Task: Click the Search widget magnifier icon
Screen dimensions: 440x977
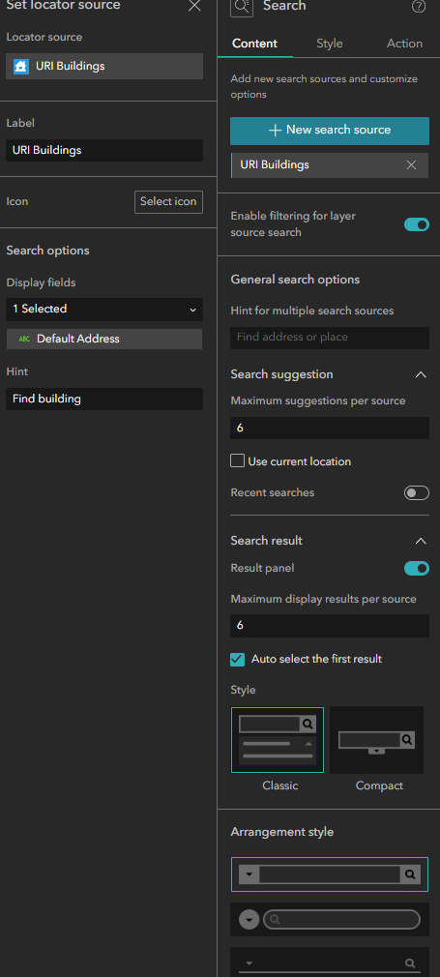Action: point(242,7)
